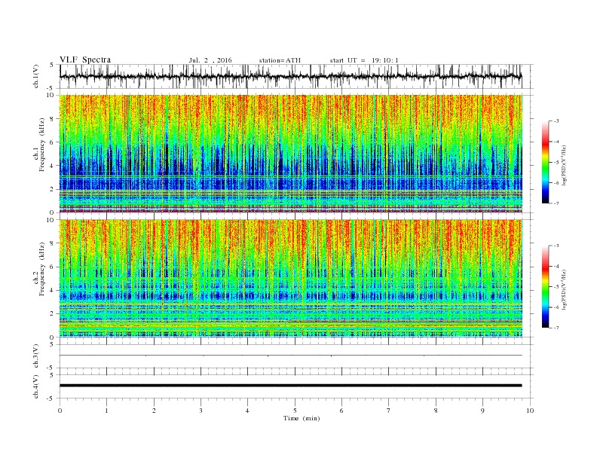The image size is (597, 461).
Task: Click the 'ch.1(V)' waveform axis label
Action: coord(36,76)
